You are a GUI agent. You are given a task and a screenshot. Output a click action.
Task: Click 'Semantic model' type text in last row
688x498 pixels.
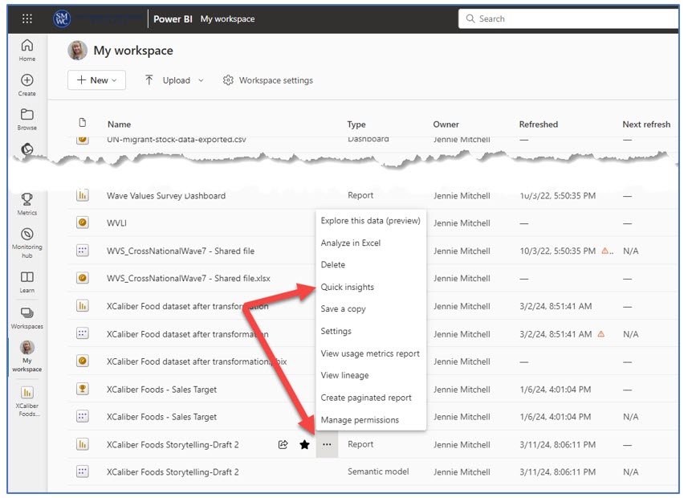click(378, 471)
